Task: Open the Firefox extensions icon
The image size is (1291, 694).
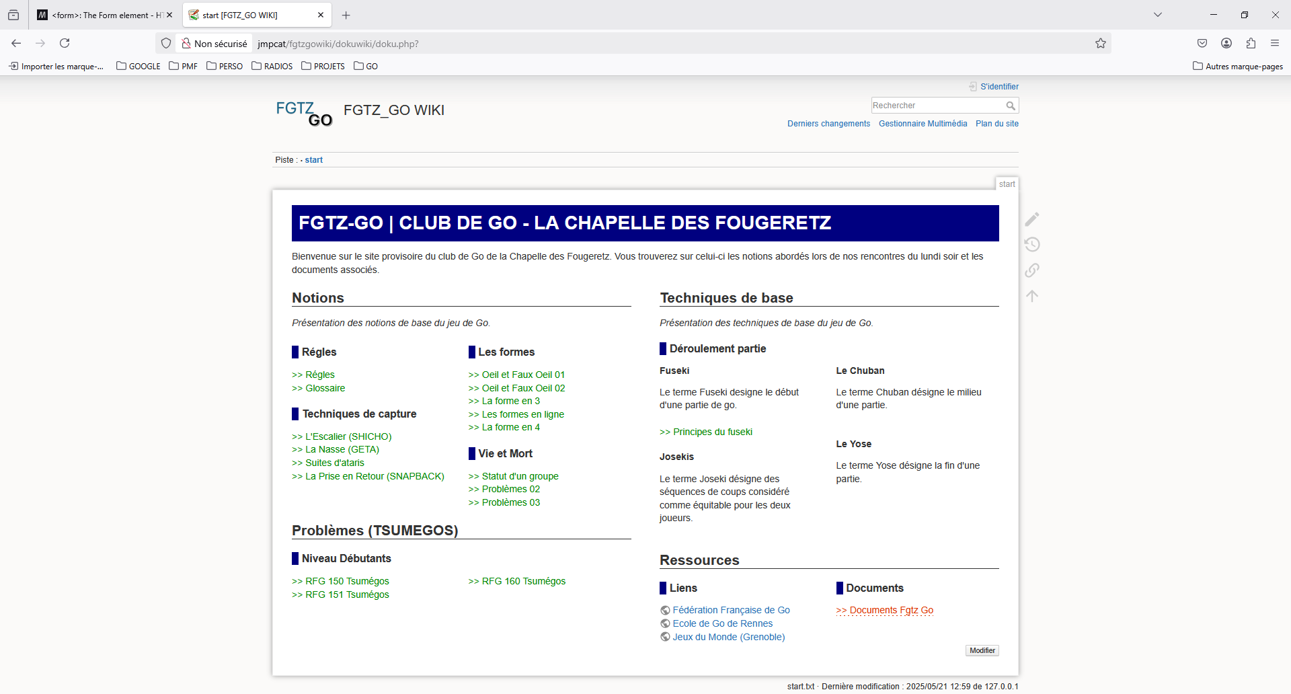Action: pos(1251,44)
